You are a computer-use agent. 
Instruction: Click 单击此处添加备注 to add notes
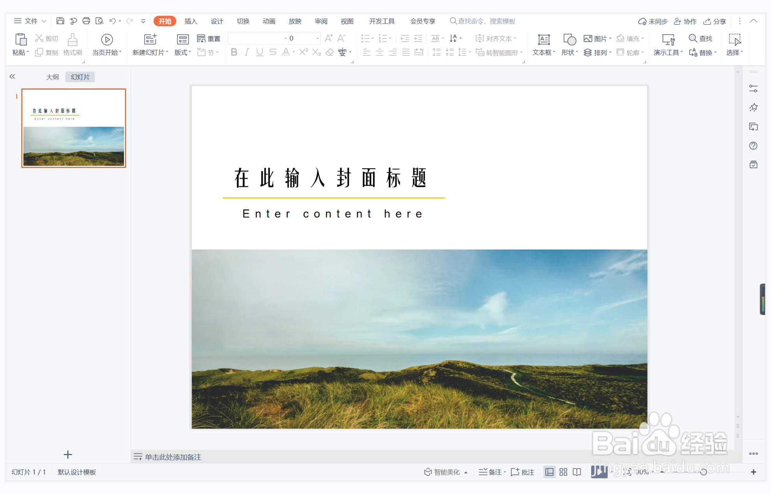[173, 457]
